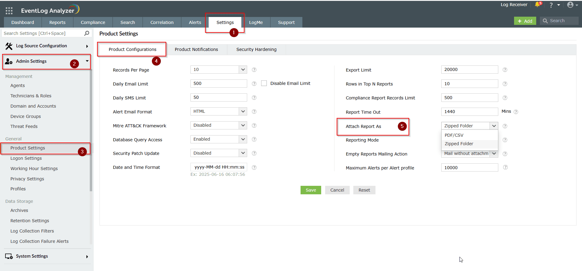582x271 pixels.
Task: Click help icon for Export Limit
Action: [505, 70]
